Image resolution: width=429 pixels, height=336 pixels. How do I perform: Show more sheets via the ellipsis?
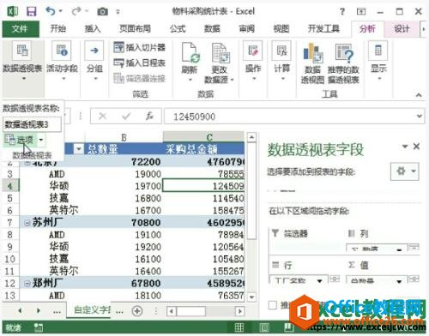point(57,311)
